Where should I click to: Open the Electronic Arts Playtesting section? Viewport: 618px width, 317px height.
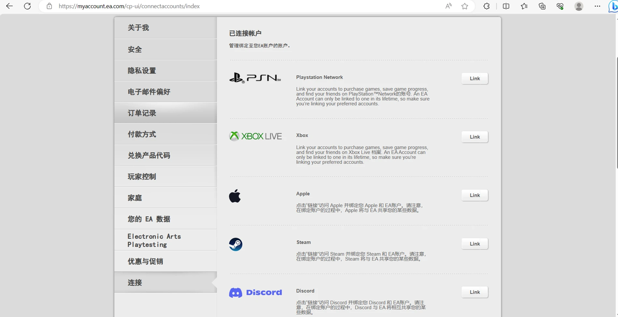tap(165, 240)
